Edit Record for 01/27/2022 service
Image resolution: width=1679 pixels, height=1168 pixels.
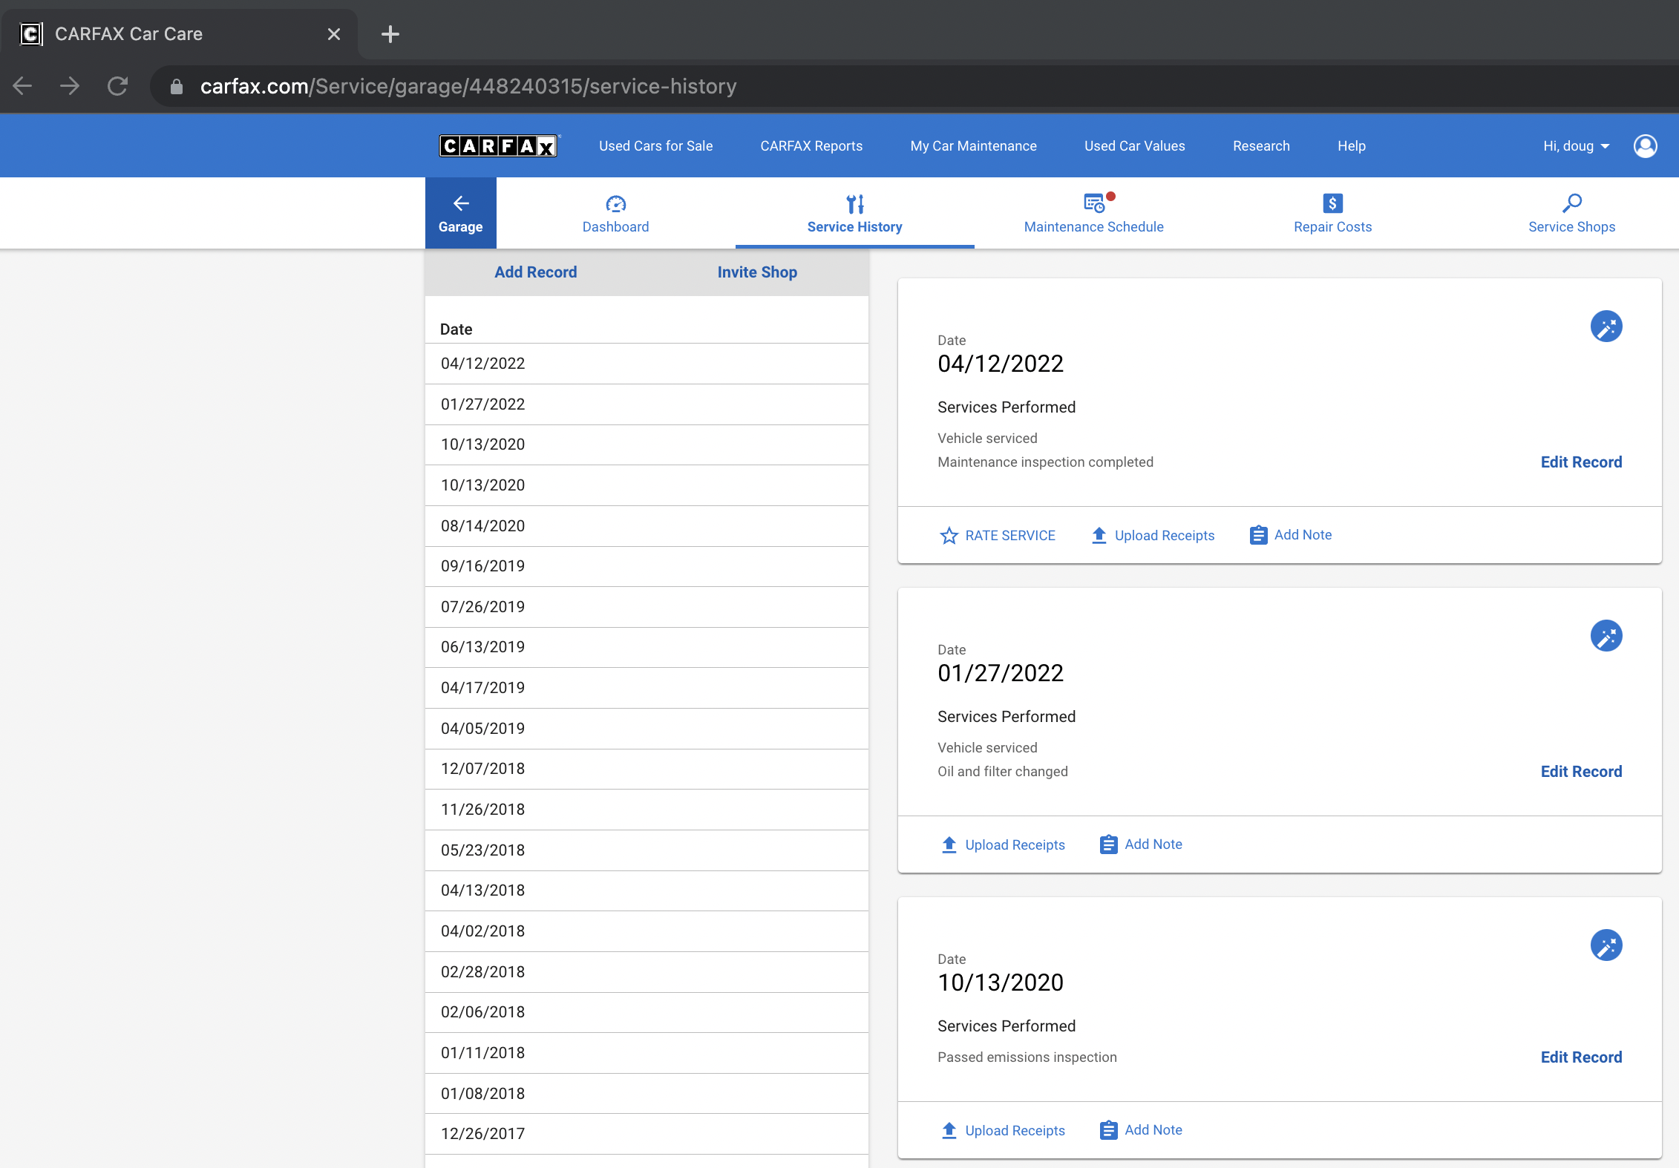click(x=1581, y=772)
